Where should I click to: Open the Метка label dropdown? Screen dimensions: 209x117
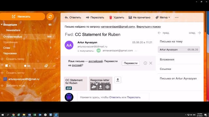pyautogui.click(x=163, y=18)
